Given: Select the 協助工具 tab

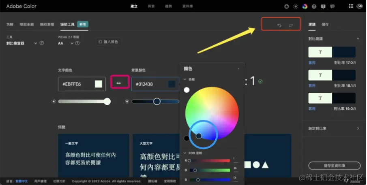Looking at the screenshot, I should [x=67, y=24].
